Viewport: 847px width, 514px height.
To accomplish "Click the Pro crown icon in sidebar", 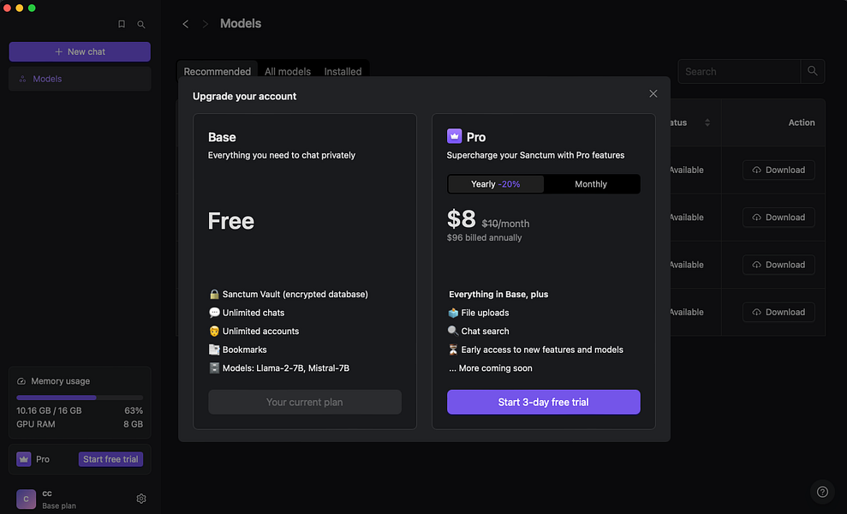I will [24, 459].
